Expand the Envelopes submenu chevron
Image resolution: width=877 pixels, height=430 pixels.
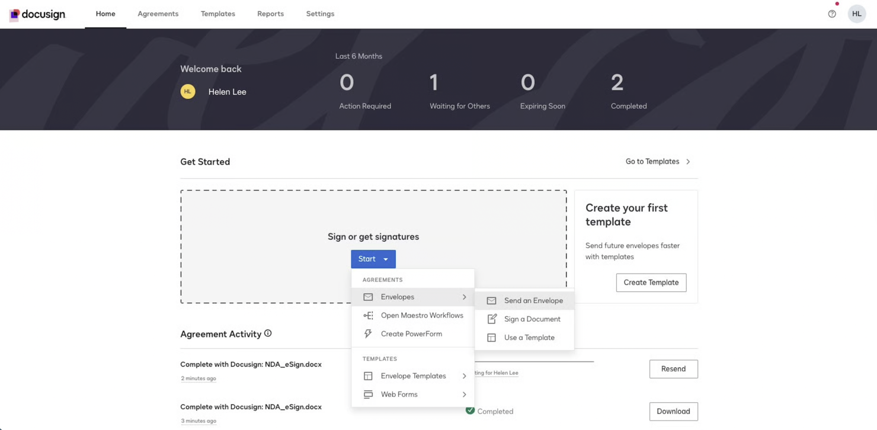(x=464, y=297)
